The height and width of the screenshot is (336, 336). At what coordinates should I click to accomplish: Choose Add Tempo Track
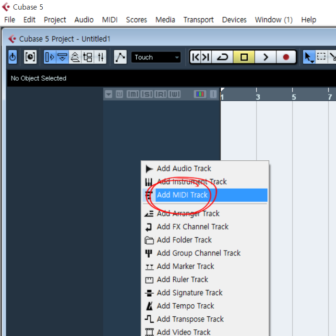tap(205, 306)
